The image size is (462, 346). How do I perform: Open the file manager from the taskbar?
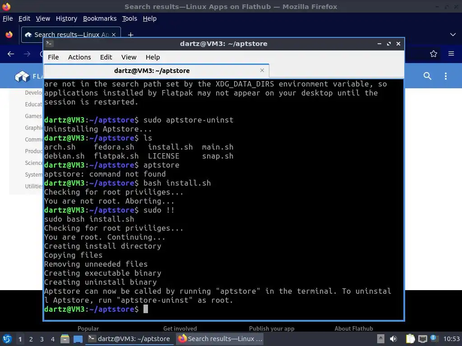click(x=65, y=339)
